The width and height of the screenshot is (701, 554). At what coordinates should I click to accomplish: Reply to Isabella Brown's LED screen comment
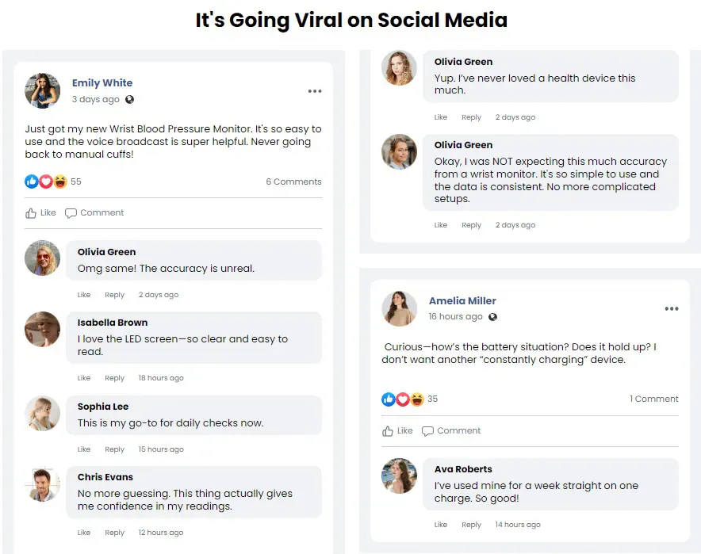(115, 378)
